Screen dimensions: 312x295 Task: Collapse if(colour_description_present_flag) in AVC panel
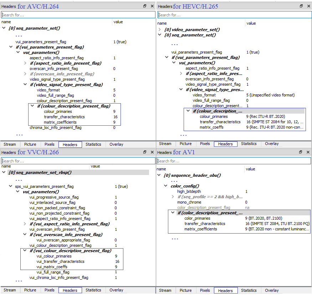[32, 106]
